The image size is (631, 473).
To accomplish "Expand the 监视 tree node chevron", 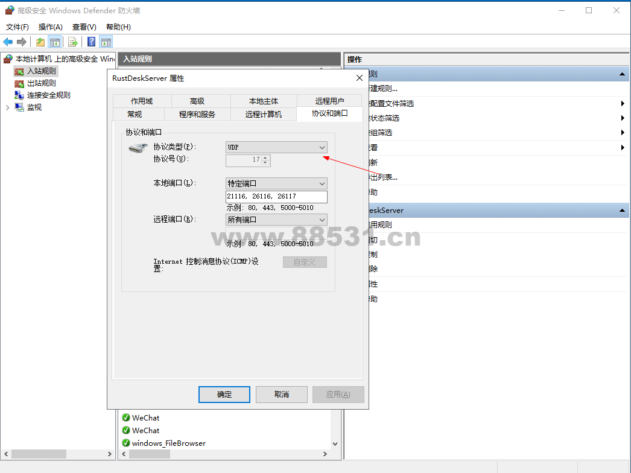I will [x=7, y=107].
